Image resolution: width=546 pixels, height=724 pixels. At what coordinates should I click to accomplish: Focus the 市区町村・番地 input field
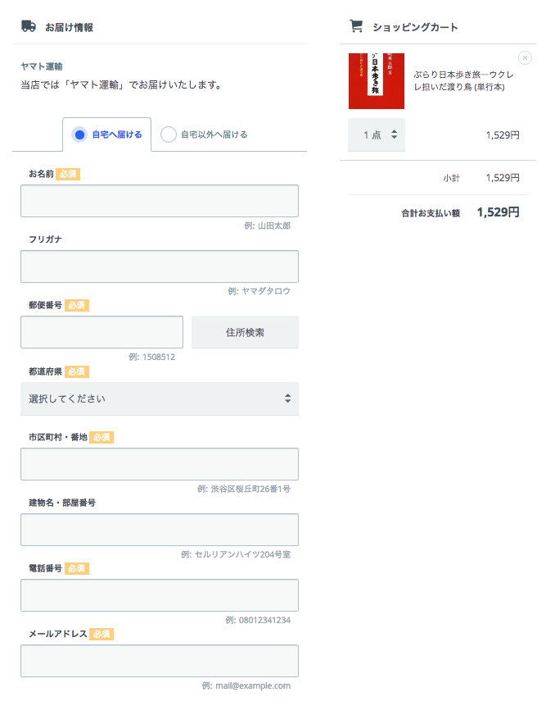(x=160, y=464)
